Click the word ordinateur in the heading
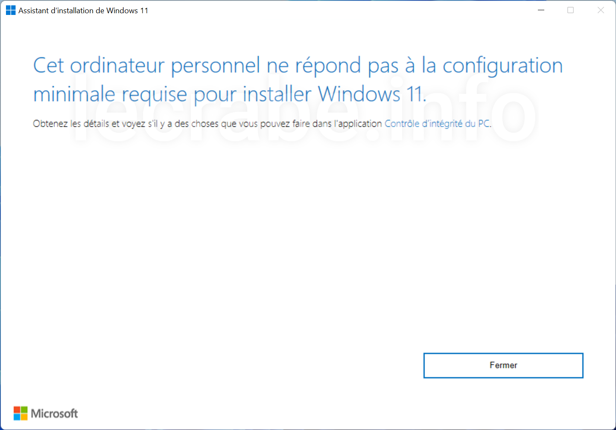616x430 pixels. pyautogui.click(x=117, y=66)
